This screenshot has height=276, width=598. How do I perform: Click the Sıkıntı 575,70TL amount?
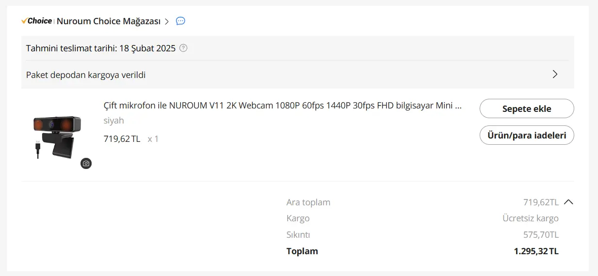click(x=541, y=235)
